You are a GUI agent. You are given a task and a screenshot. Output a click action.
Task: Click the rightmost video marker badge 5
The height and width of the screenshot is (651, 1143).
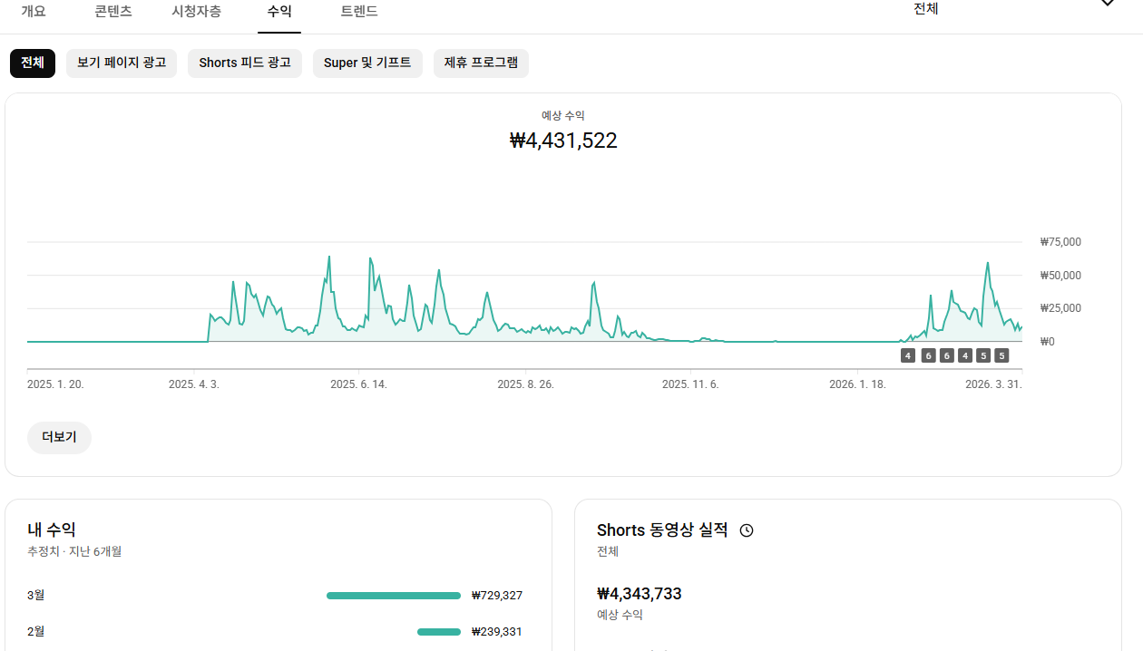tap(1001, 355)
